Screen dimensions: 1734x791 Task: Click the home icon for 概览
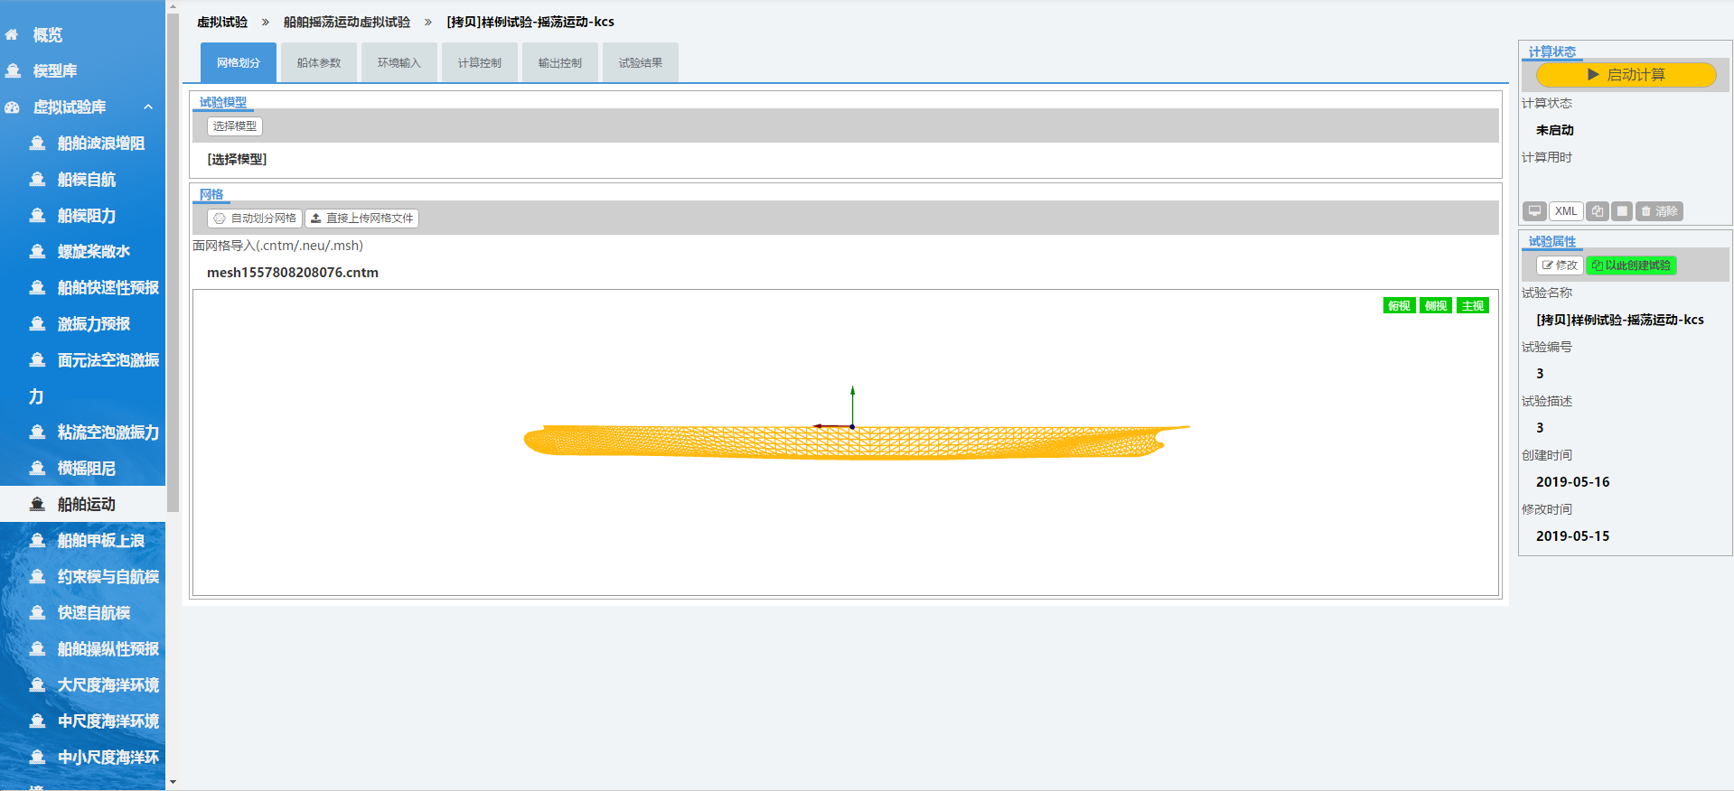tap(12, 35)
